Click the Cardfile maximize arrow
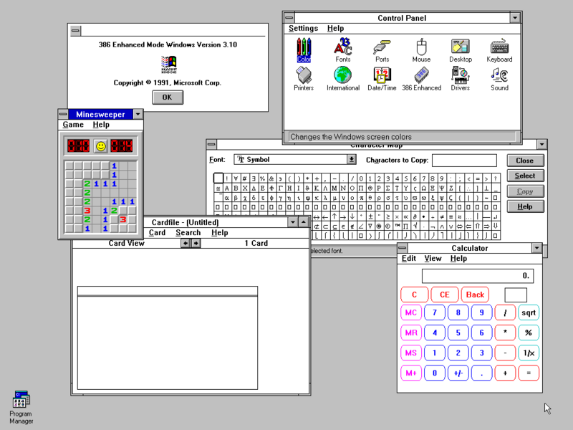This screenshot has height=430, width=573. pos(304,222)
